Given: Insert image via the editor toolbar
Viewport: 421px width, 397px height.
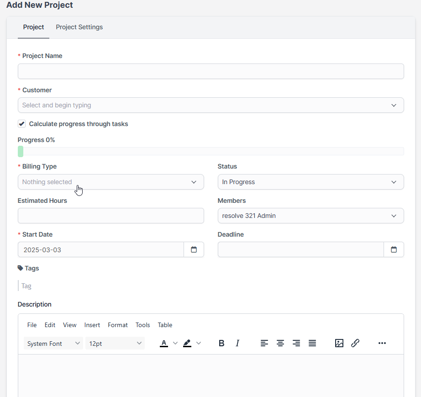Looking at the screenshot, I should (x=339, y=343).
